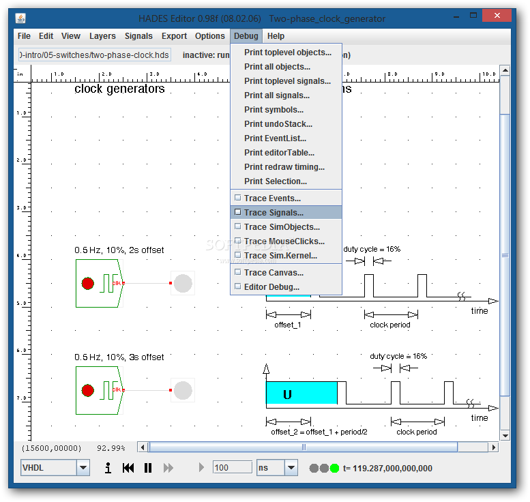The width and height of the screenshot is (530, 502).
Task: Choose Print symbols entry
Action: click(x=286, y=110)
